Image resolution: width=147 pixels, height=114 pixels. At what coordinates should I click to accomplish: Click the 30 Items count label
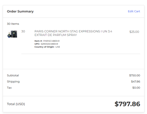13,24
